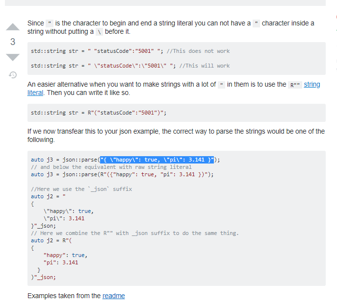The height and width of the screenshot is (304, 337).
Task: Click the json::parse(R"({"happy" raw literal line
Action: [x=122, y=174]
